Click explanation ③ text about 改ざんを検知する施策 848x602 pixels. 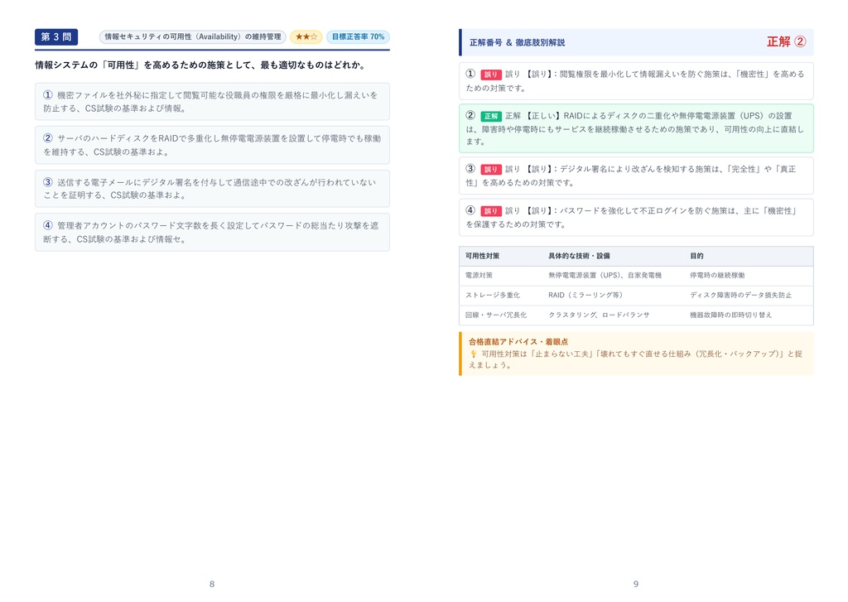click(635, 176)
